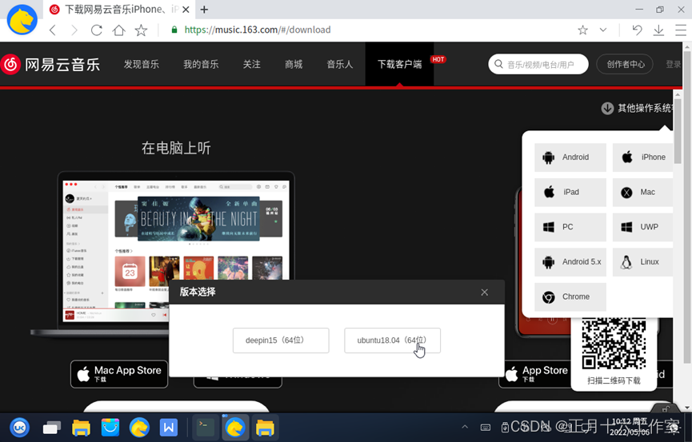692x442 pixels.
Task: Open the UOS launcher in taskbar
Action: [x=19, y=427]
